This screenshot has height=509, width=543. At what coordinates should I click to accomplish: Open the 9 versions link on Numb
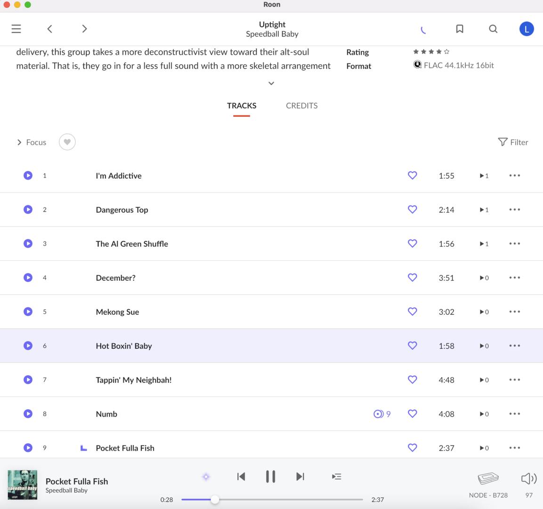pos(382,414)
